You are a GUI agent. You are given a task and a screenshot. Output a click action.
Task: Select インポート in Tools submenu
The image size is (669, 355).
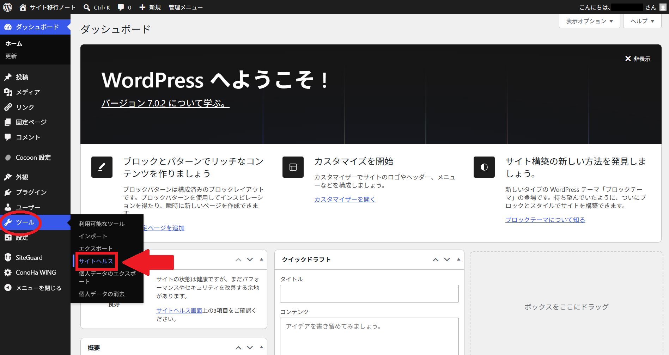click(93, 236)
